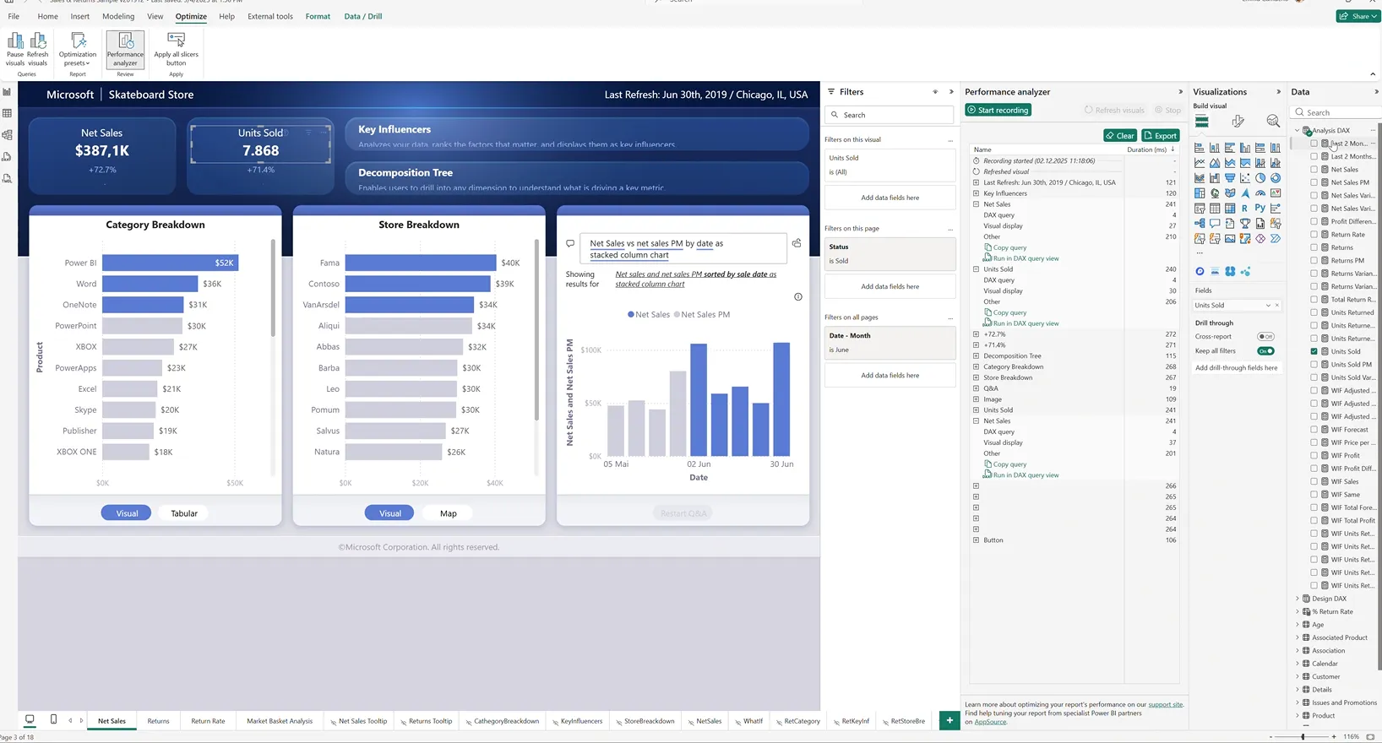Open the Performance analyzer ribbon button
Image resolution: width=1382 pixels, height=743 pixels.
125,49
